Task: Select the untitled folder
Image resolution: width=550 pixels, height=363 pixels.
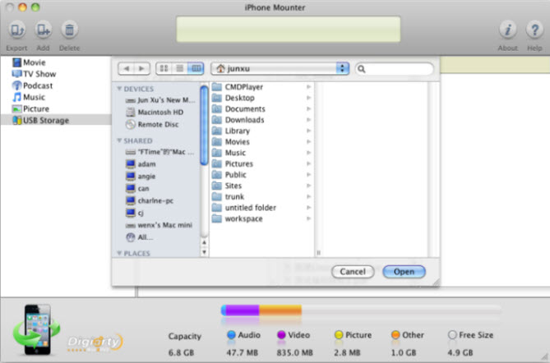Action: point(244,208)
